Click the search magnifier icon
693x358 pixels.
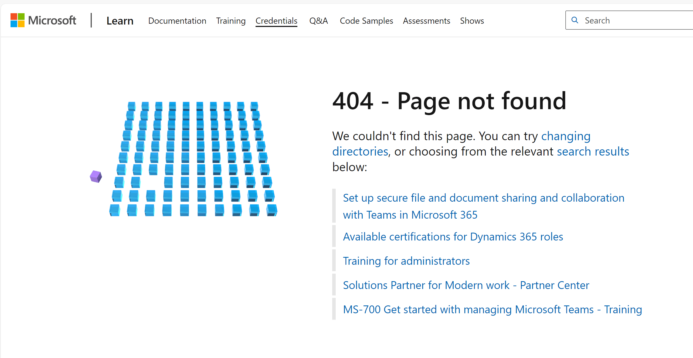(575, 20)
